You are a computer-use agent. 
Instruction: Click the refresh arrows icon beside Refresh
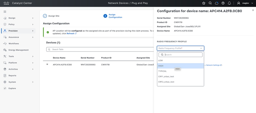pyautogui.click(x=76, y=33)
